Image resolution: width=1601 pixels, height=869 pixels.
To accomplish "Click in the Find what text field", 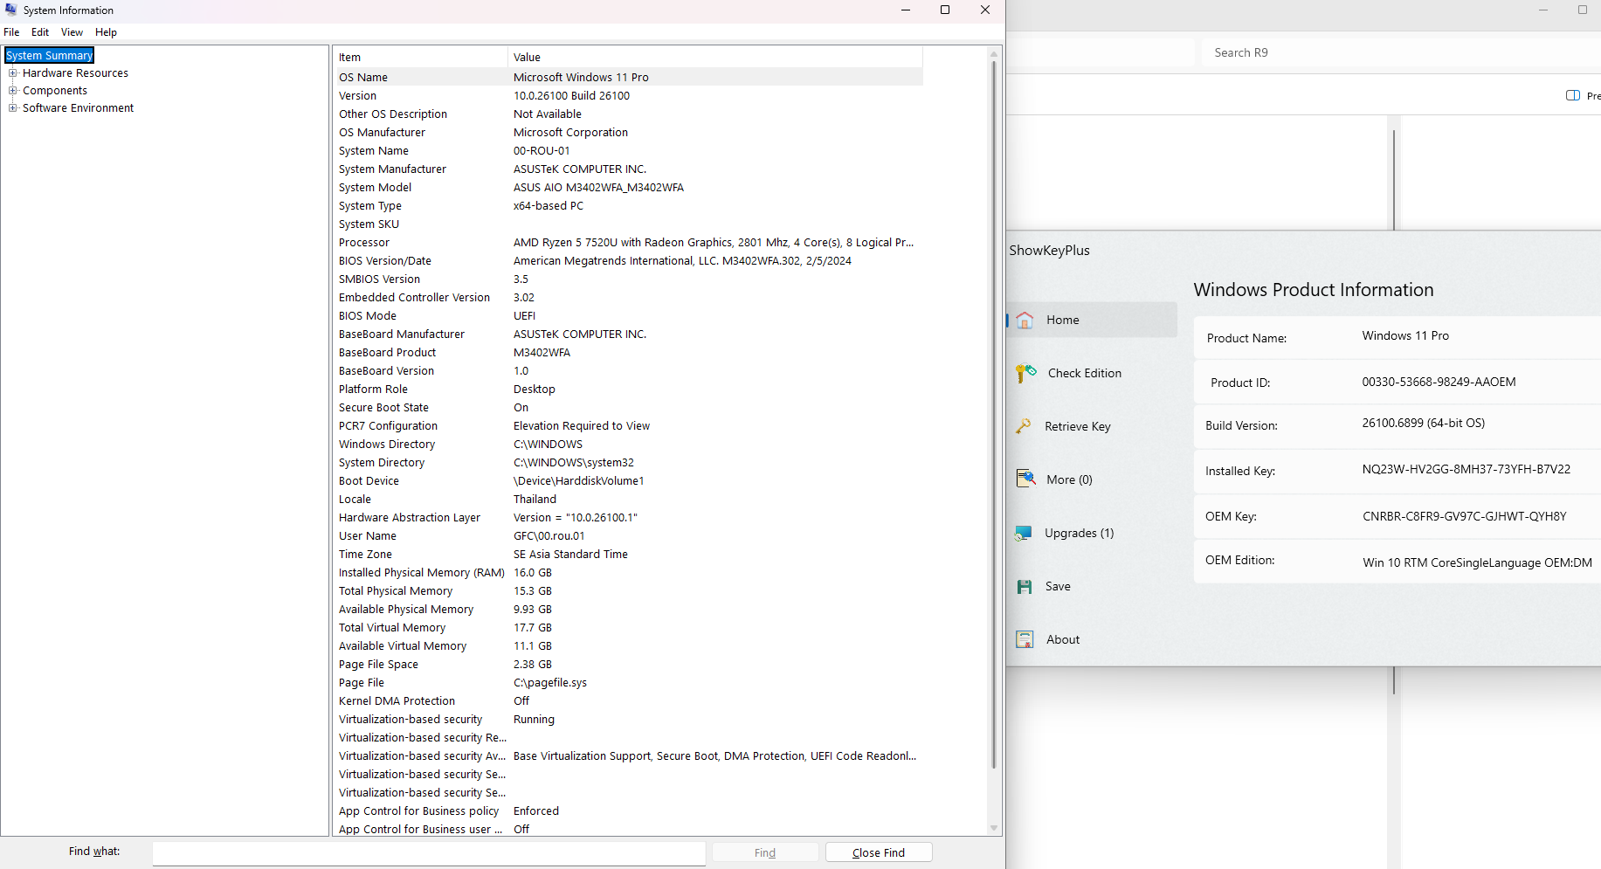I will (x=428, y=852).
